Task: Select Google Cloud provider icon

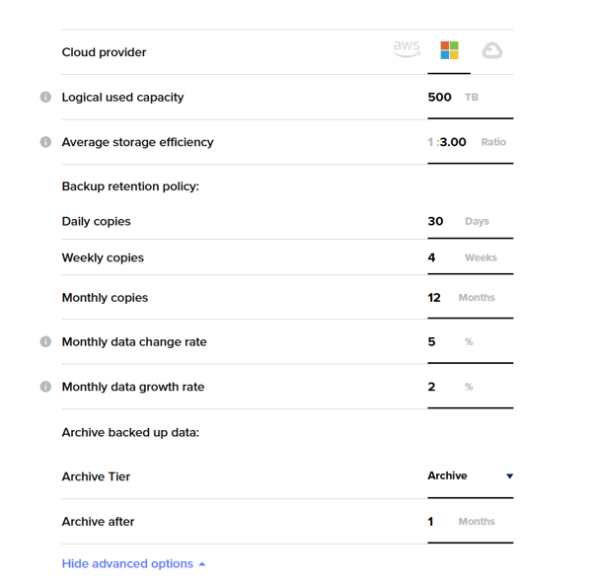Action: (491, 51)
